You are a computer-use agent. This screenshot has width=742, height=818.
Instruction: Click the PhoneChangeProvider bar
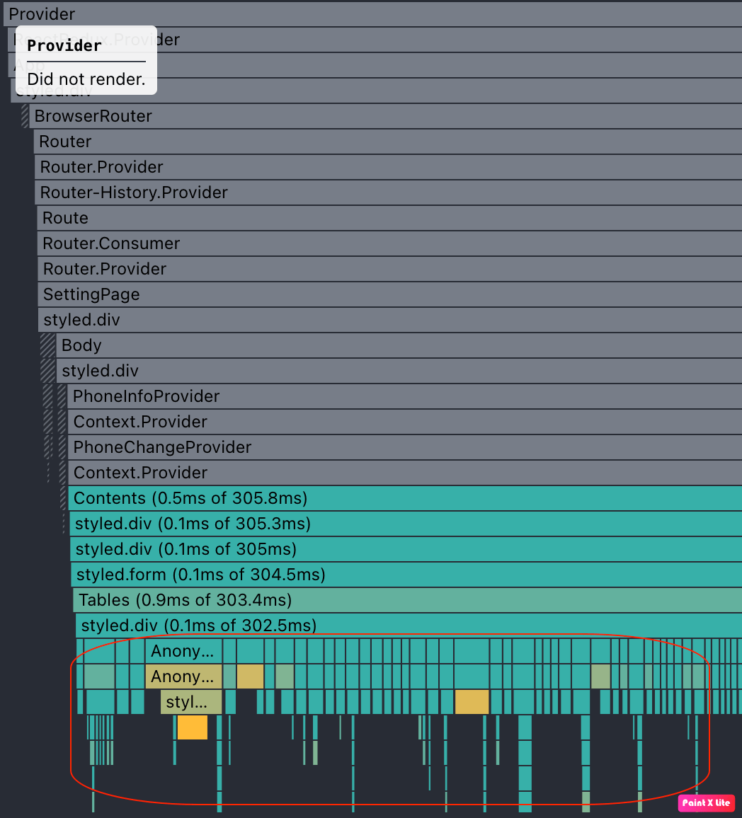[405, 447]
